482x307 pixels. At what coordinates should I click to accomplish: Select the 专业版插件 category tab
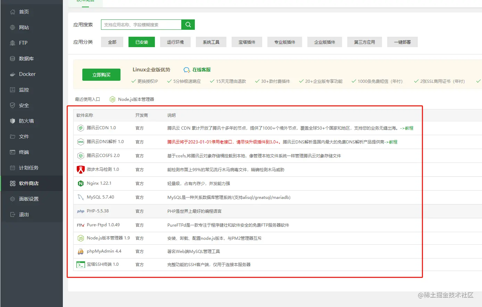click(x=285, y=42)
